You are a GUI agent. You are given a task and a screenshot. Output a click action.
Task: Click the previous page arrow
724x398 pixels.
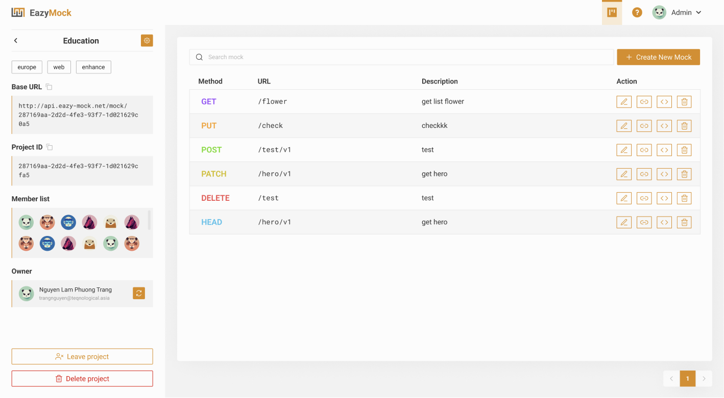671,379
